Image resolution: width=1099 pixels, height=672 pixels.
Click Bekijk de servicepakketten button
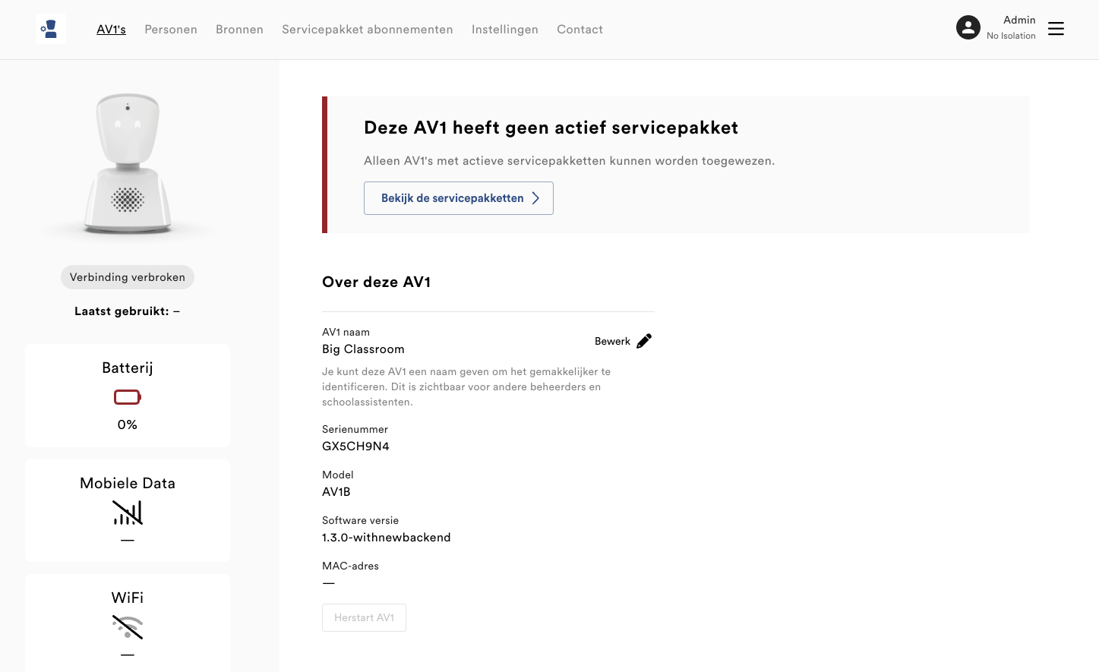click(x=459, y=198)
